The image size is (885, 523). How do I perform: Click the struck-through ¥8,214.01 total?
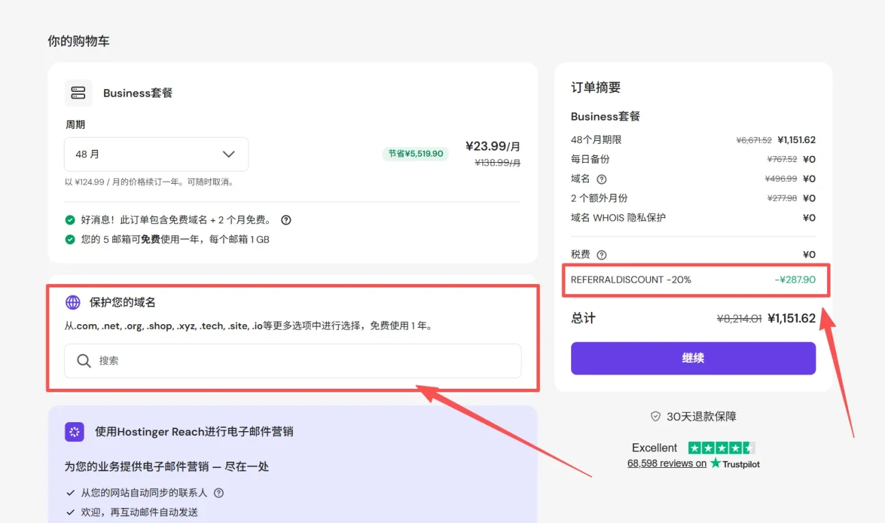739,319
